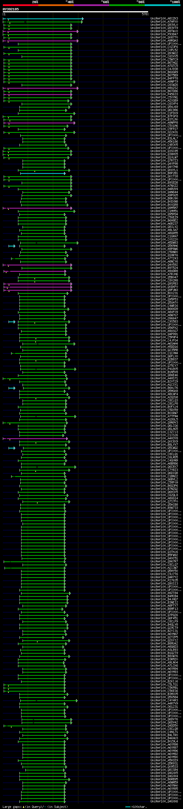Open the UniRef100_A9RQA3 hit label
This screenshot has height=809, width=183.
pyautogui.click(x=164, y=40)
